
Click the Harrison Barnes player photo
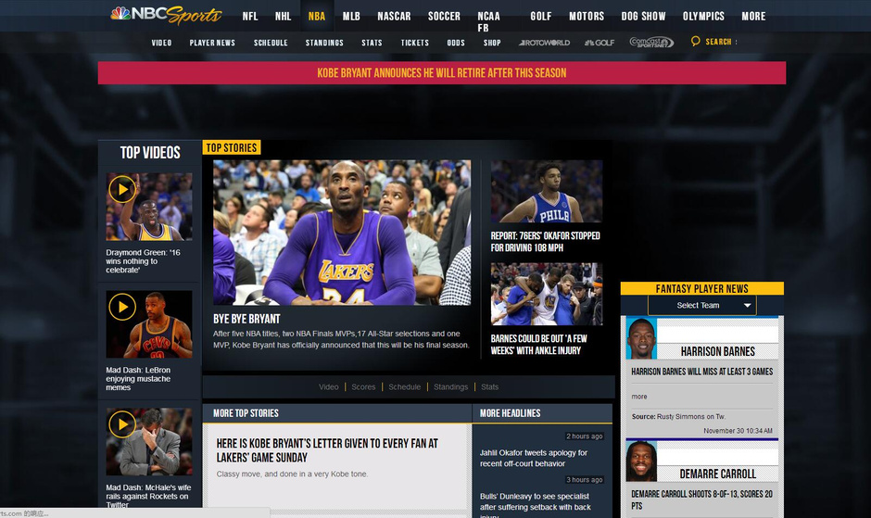pos(641,338)
